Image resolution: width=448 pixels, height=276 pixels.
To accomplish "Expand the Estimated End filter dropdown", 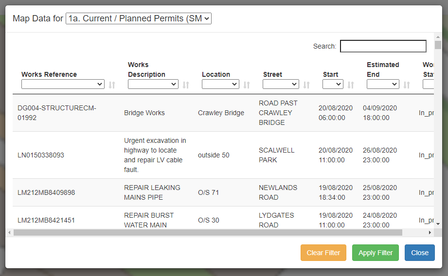I will [x=383, y=85].
